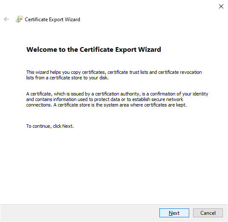
Task: Click the 'Welcome to the Certificate Export Wizard' heading
Action: tap(94, 50)
